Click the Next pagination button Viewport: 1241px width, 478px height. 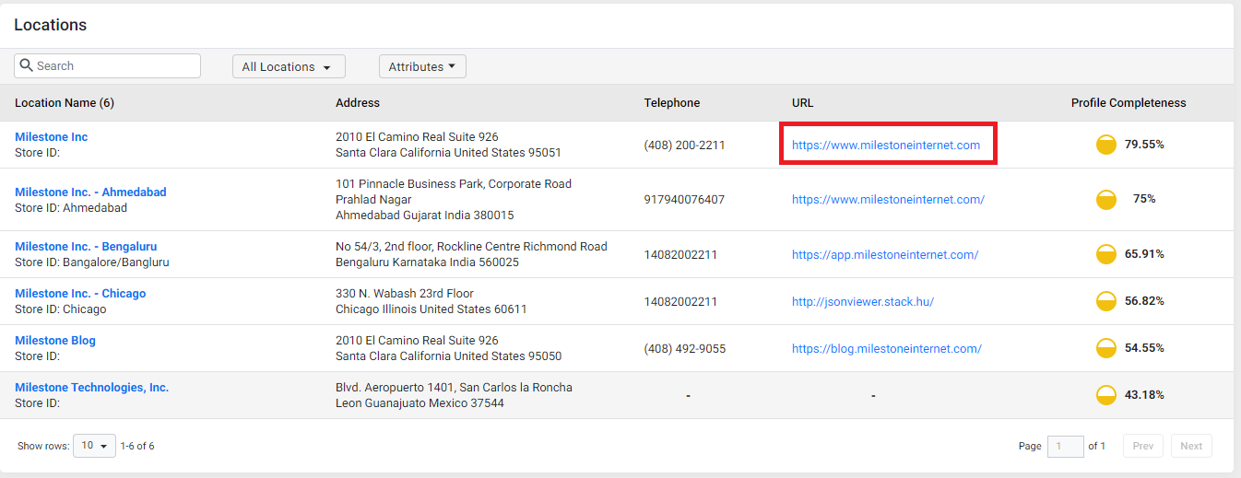click(1191, 446)
